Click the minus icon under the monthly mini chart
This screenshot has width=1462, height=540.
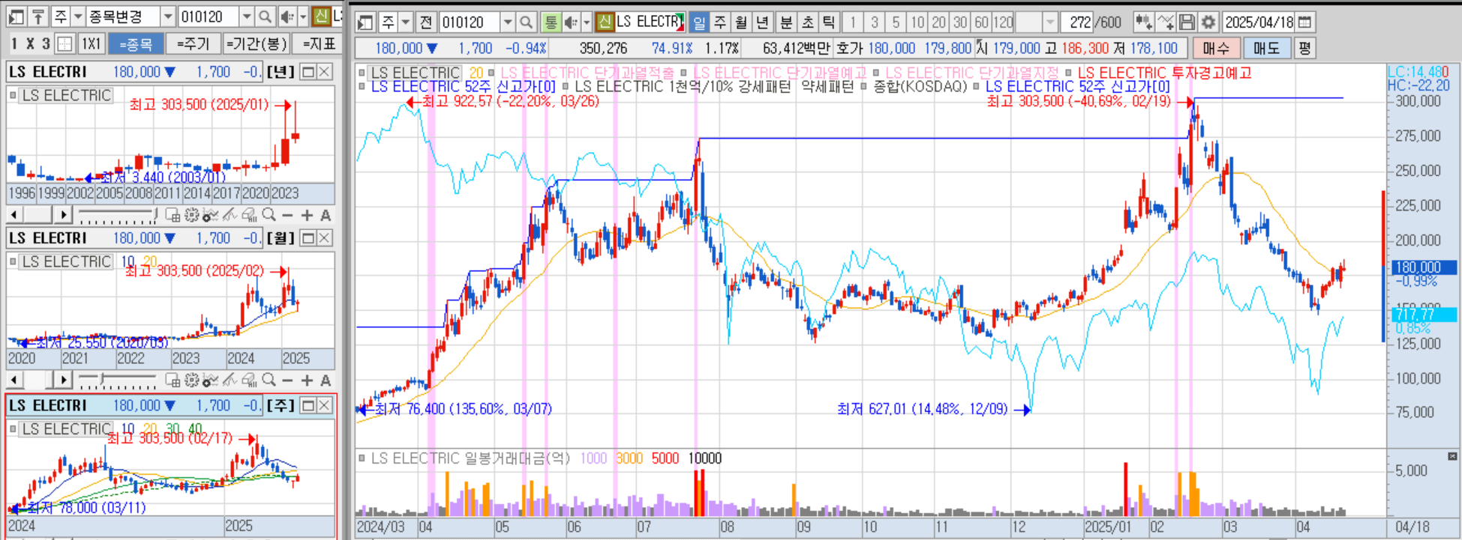(x=288, y=380)
